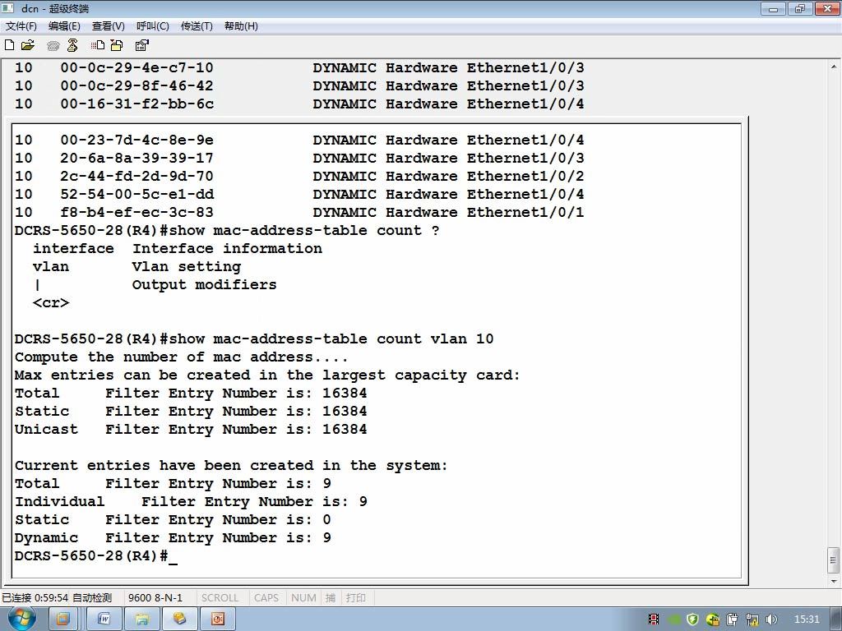Click MAC address 00-0c-29-4e-c7-10
This screenshot has height=631, width=842.
[x=137, y=67]
